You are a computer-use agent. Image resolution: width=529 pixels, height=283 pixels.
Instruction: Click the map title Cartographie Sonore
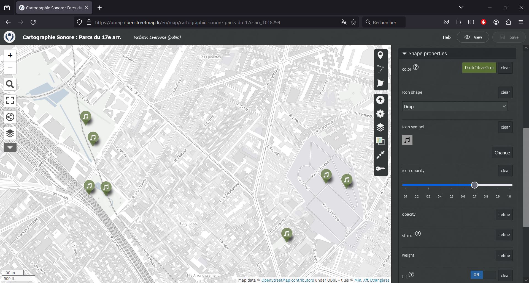pos(72,37)
